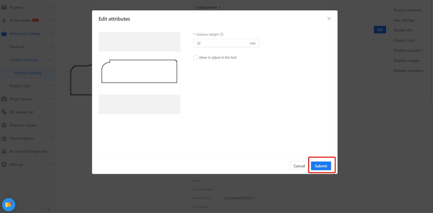
Task: Click the Contour Height help icon
Action: tap(222, 35)
